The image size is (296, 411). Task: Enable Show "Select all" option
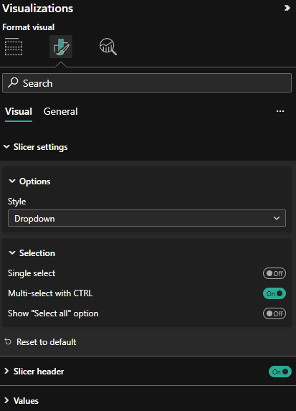[274, 313]
